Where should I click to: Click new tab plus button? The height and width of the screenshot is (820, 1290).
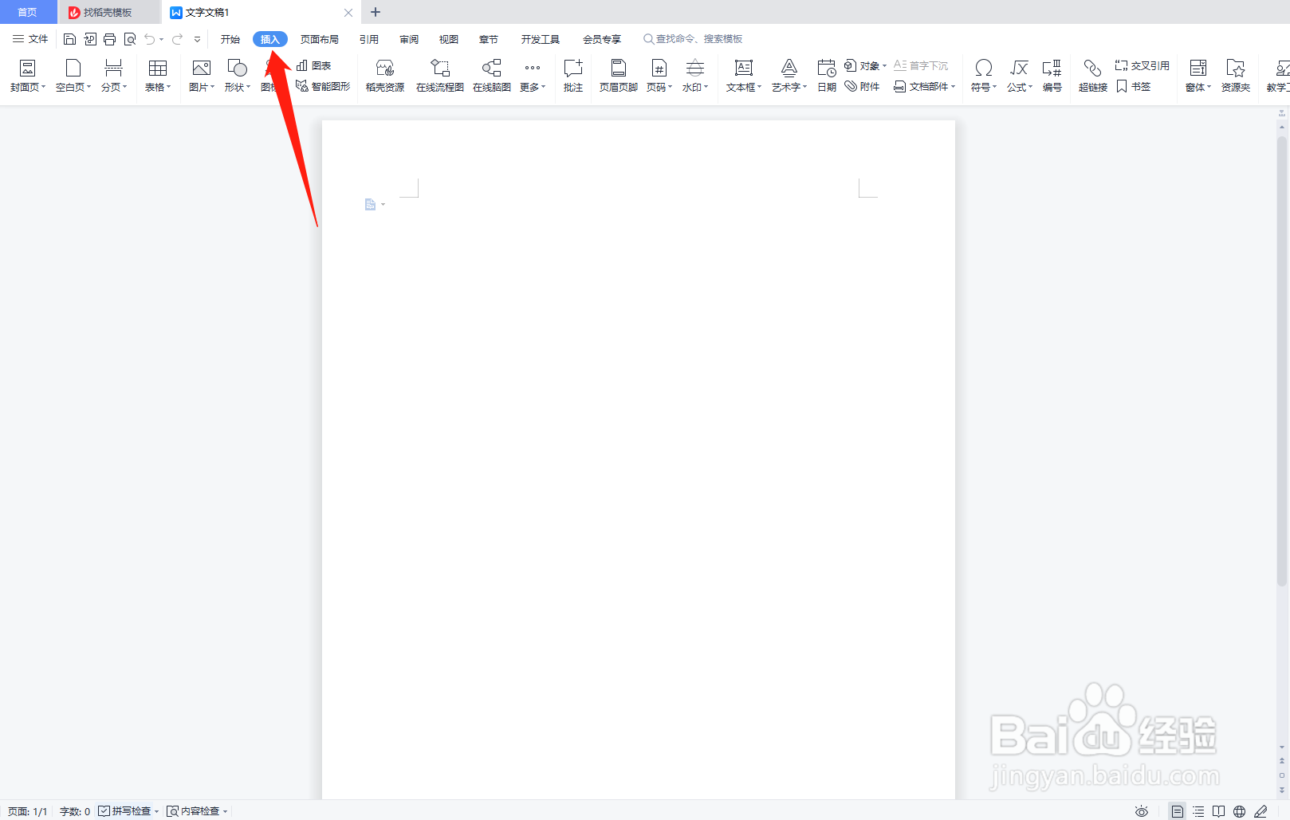click(x=376, y=12)
